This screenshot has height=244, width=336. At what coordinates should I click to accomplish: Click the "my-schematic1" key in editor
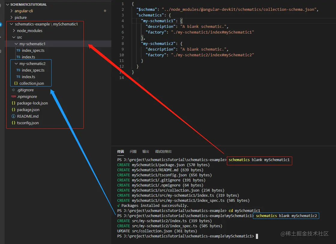coord(159,21)
